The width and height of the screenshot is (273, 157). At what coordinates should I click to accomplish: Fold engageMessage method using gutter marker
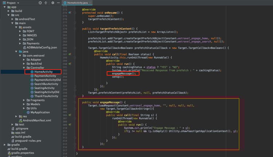pyautogui.click(x=75, y=102)
